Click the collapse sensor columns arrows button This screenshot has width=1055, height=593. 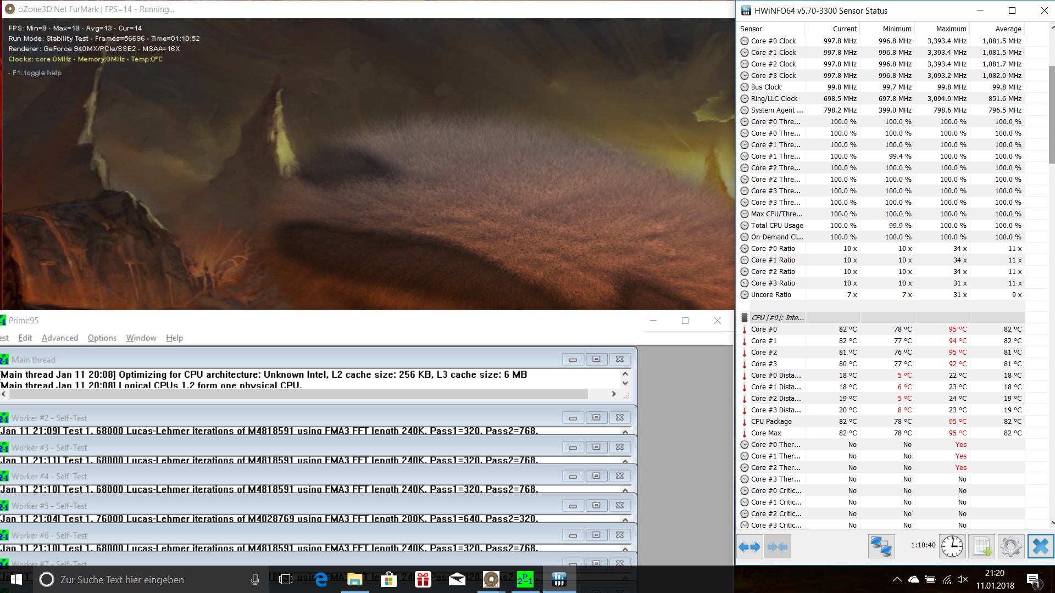click(x=777, y=547)
